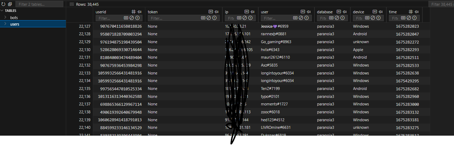454x145 pixels.
Task: Toggle exclamation not-null filter for token
Action: (x=215, y=18)
